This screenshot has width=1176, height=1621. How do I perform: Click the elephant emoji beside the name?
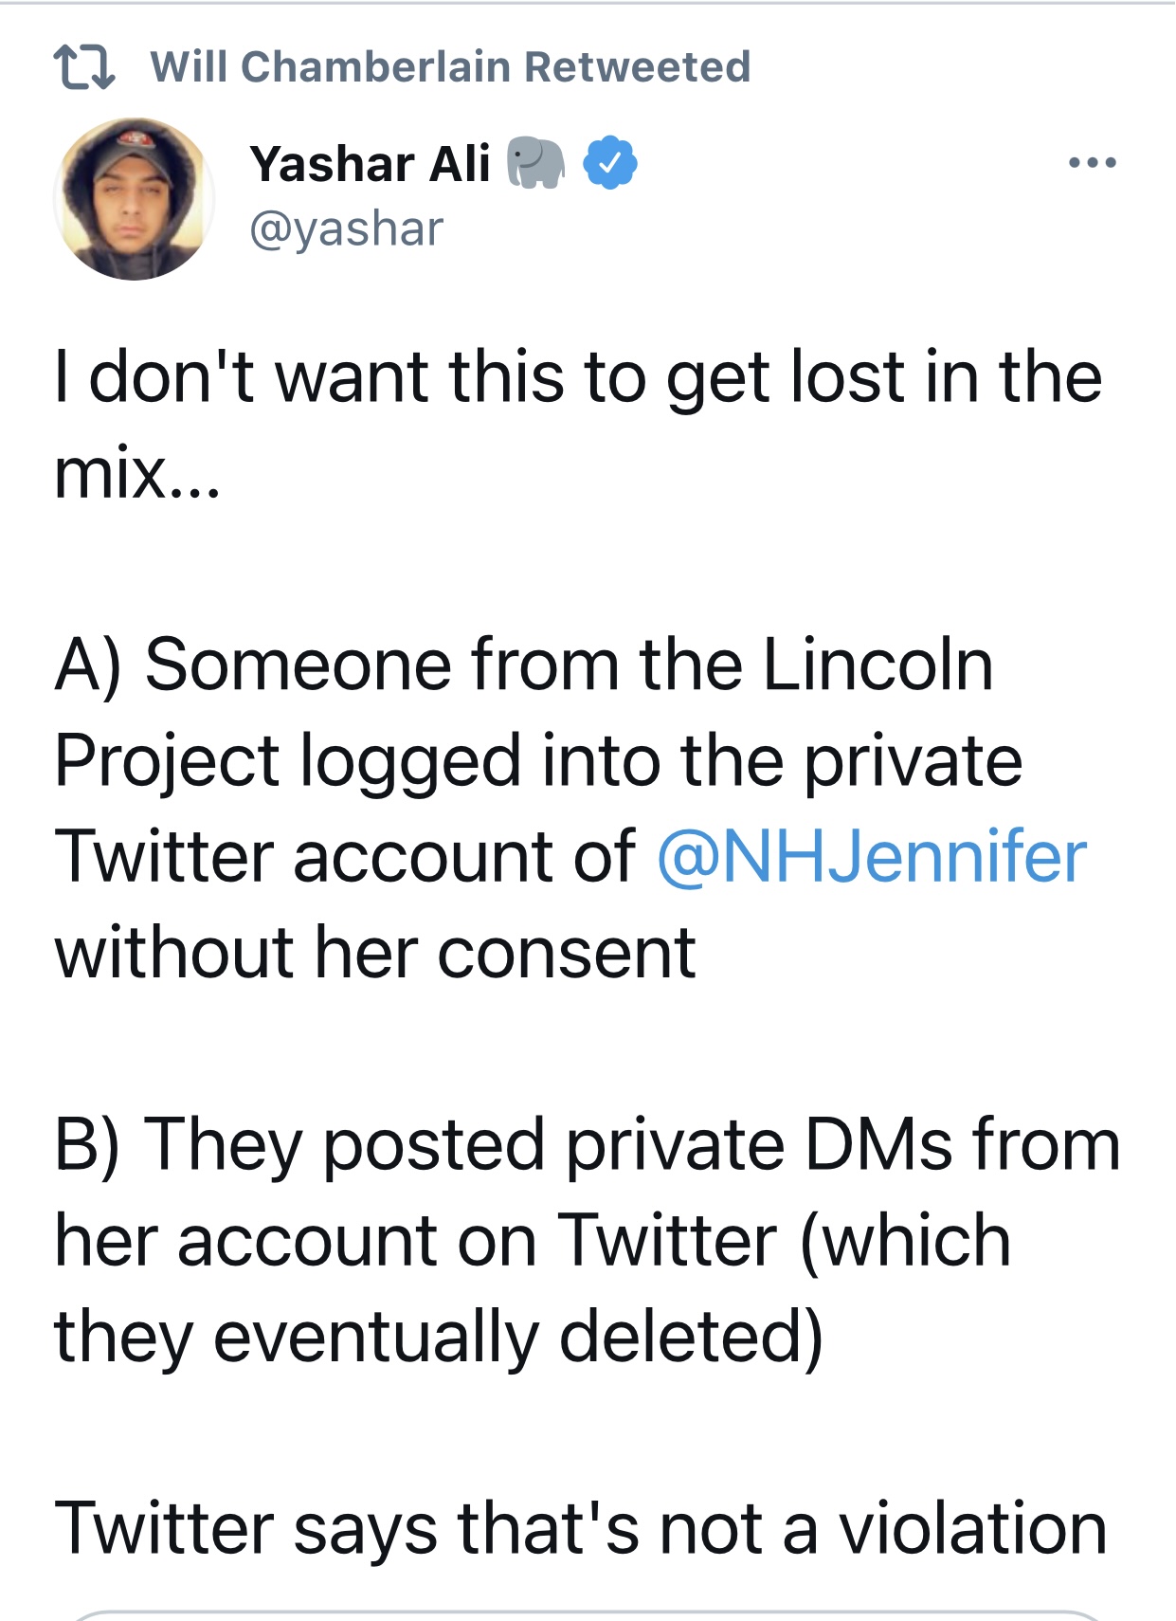click(535, 163)
